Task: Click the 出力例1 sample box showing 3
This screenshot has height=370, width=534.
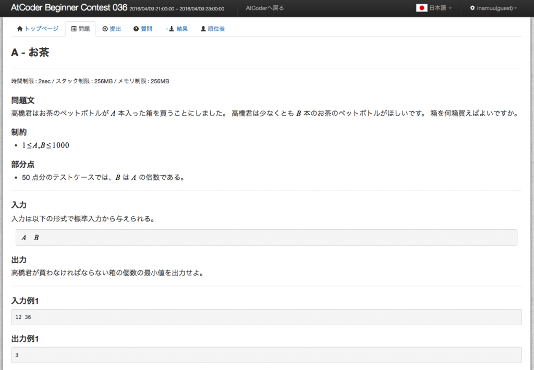Action: (x=266, y=355)
